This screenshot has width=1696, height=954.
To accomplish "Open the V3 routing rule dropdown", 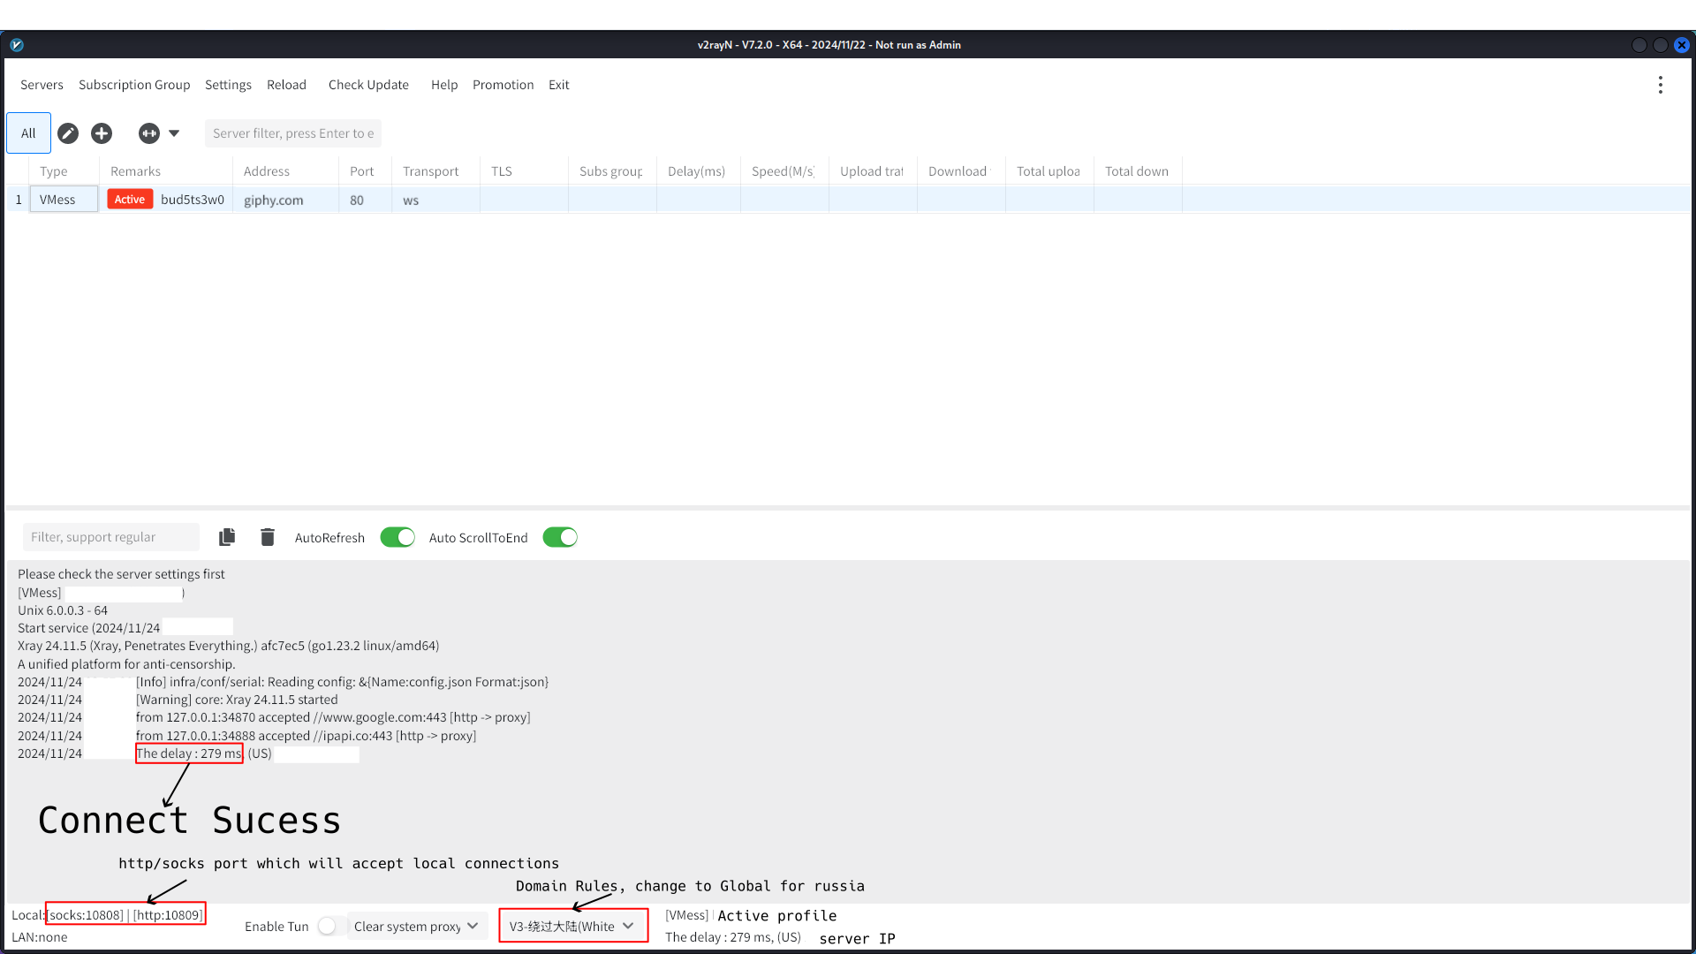I will [x=572, y=926].
